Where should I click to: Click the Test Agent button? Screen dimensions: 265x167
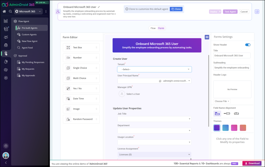[230, 12]
